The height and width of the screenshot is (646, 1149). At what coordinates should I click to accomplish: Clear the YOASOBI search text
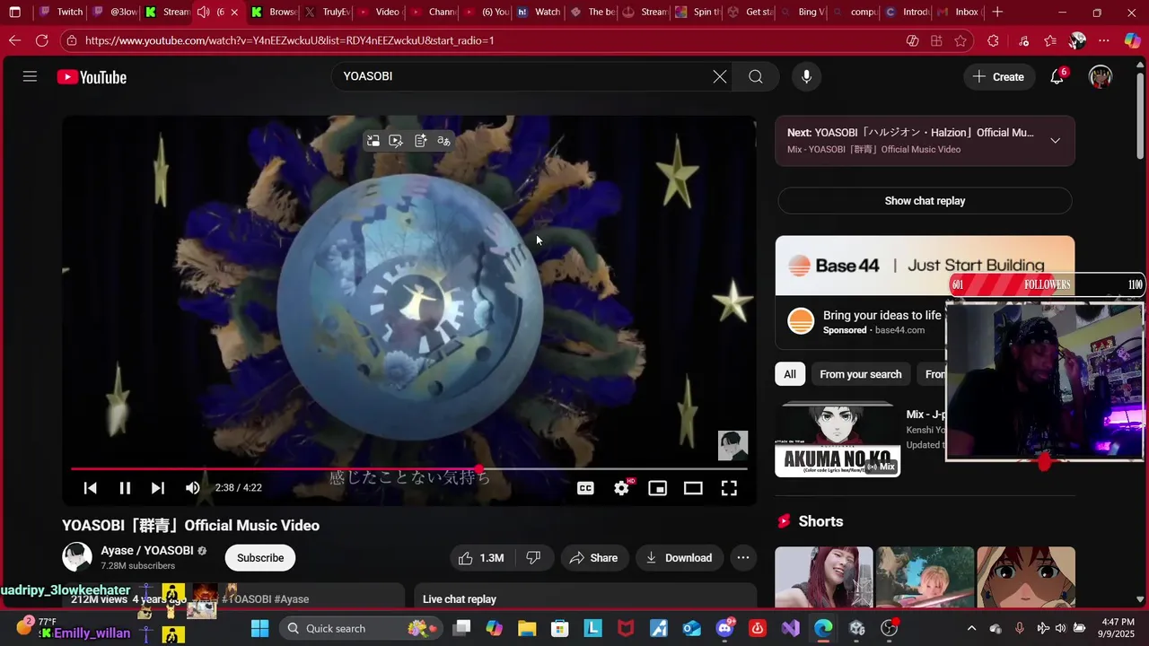pyautogui.click(x=720, y=76)
